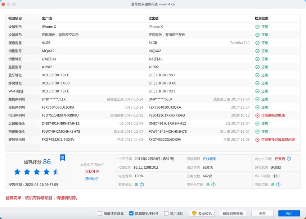Click the green check icon for 销售地区

point(257,59)
